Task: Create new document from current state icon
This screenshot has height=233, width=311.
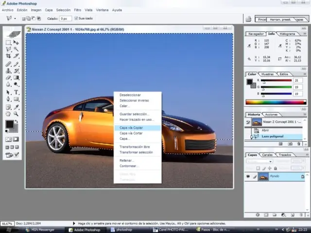Action: (x=280, y=144)
